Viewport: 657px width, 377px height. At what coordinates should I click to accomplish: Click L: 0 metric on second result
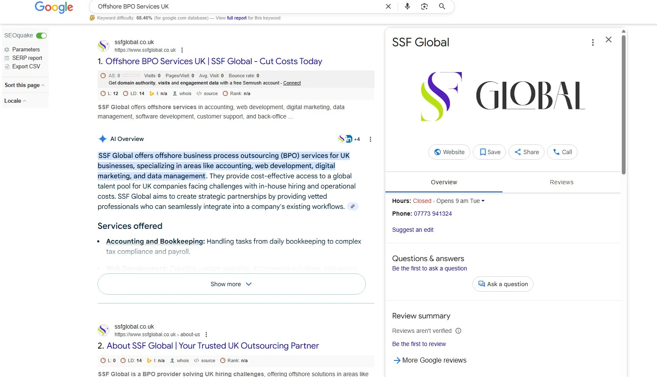[x=108, y=361]
